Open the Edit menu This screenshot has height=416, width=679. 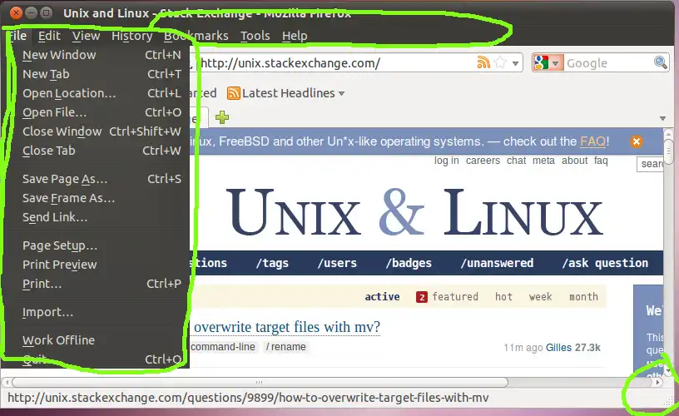[49, 36]
